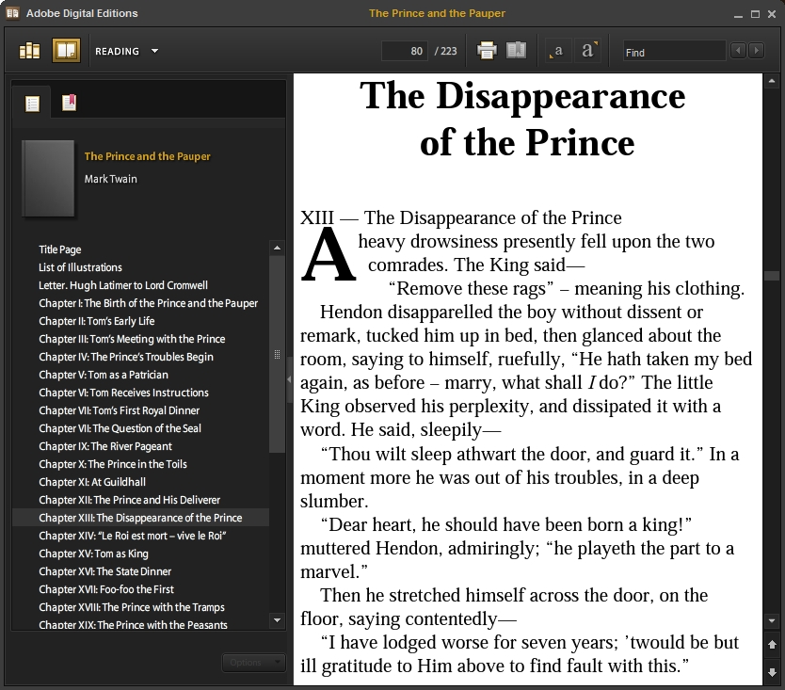The image size is (785, 690).
Task: Open the Options dropdown button
Action: pos(253,663)
